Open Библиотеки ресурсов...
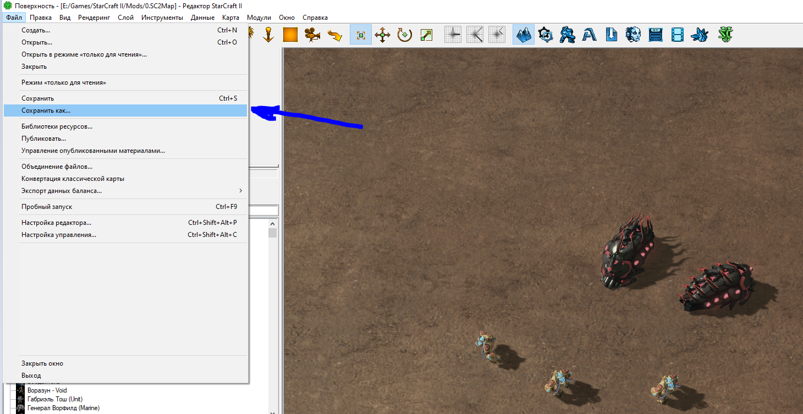Image resolution: width=803 pixels, height=414 pixels. [x=125, y=126]
